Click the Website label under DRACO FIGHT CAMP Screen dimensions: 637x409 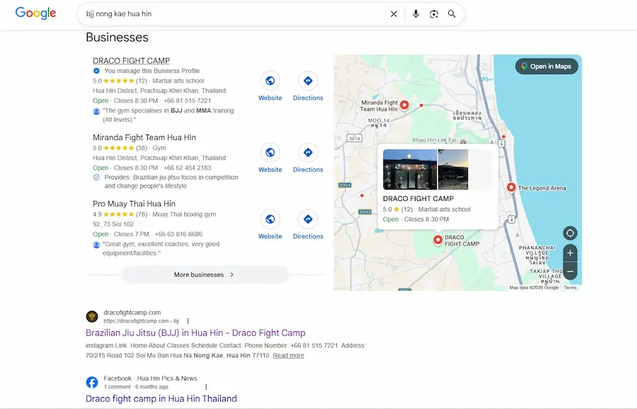pyautogui.click(x=270, y=98)
